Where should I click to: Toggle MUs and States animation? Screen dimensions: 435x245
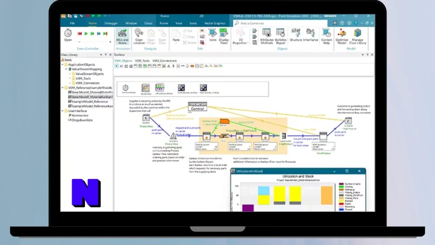click(x=122, y=37)
